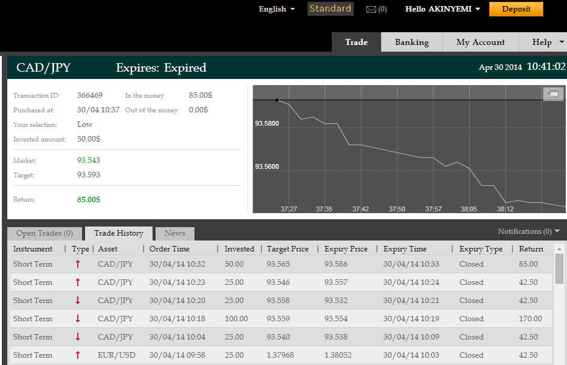
Task: Click the chart's black starting point marker
Action: coord(277,100)
